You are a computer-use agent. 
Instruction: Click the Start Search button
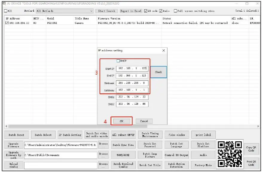click(106, 11)
